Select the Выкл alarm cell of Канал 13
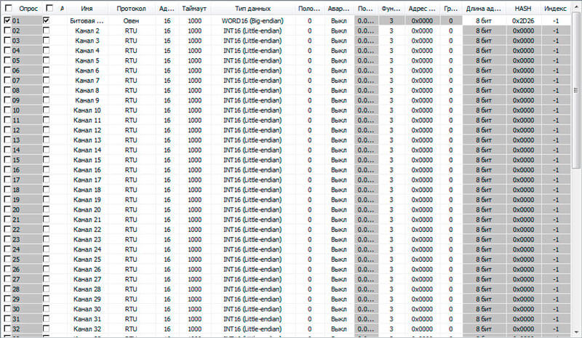Viewport: 582px width, 338px height. pos(338,140)
